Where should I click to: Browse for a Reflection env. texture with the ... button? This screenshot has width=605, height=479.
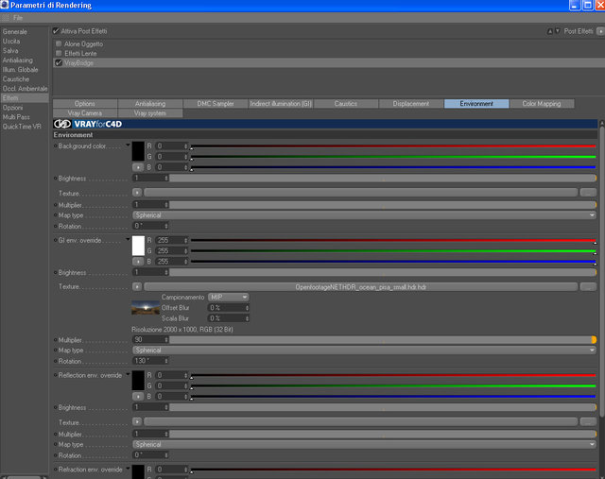(588, 421)
